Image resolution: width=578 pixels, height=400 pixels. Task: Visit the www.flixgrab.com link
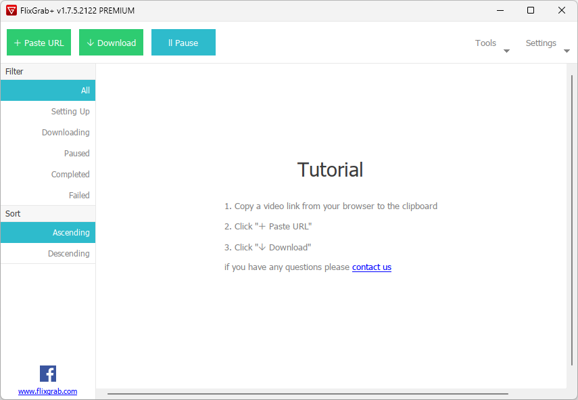[47, 391]
